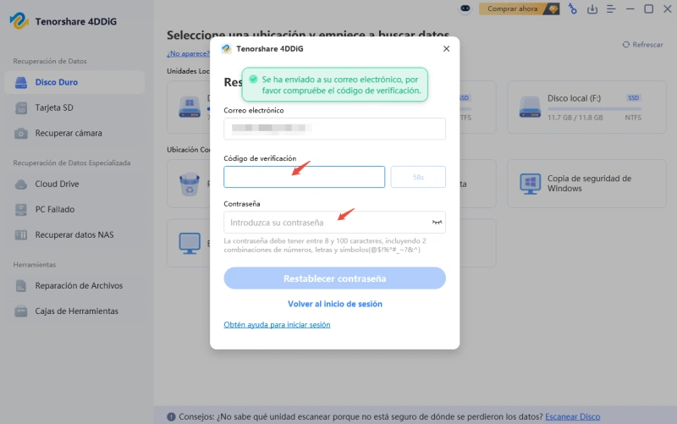The width and height of the screenshot is (677, 424).
Task: Close the Tenorshare 4DDiG login dialog
Action: coord(447,49)
